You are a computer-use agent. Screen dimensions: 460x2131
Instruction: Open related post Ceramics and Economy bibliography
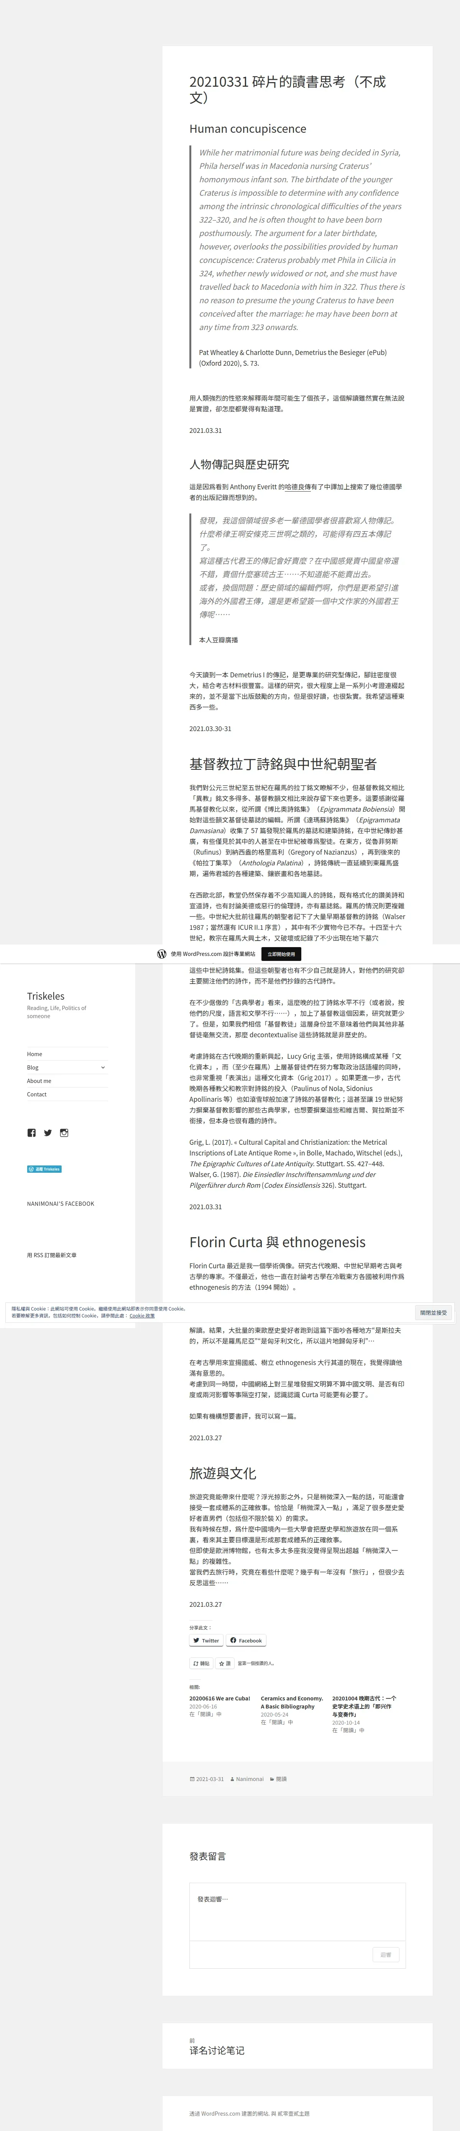[292, 1702]
